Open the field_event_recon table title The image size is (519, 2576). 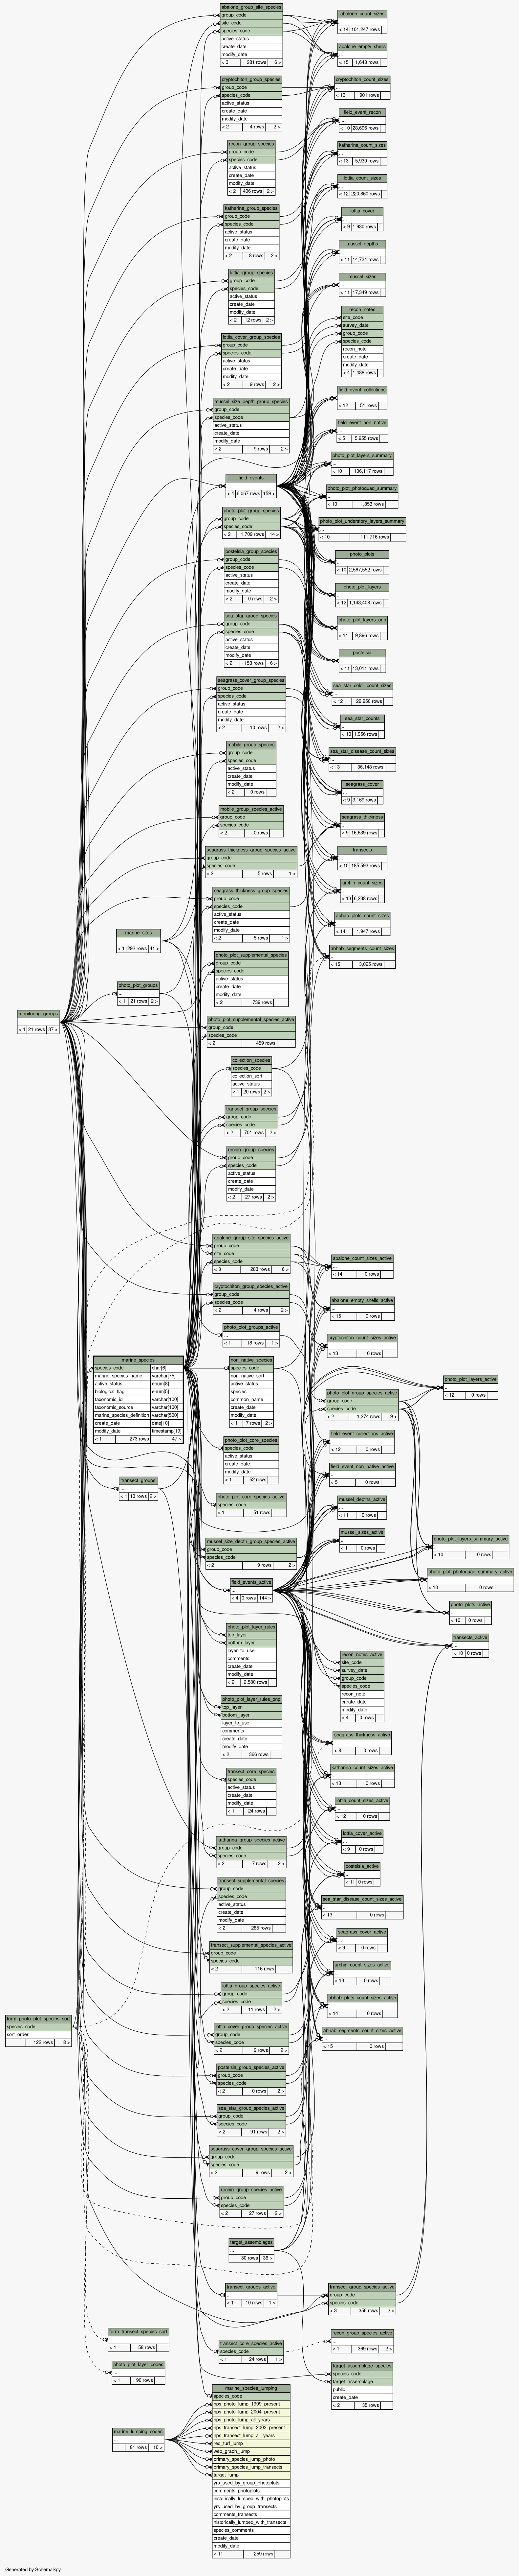[x=362, y=113]
